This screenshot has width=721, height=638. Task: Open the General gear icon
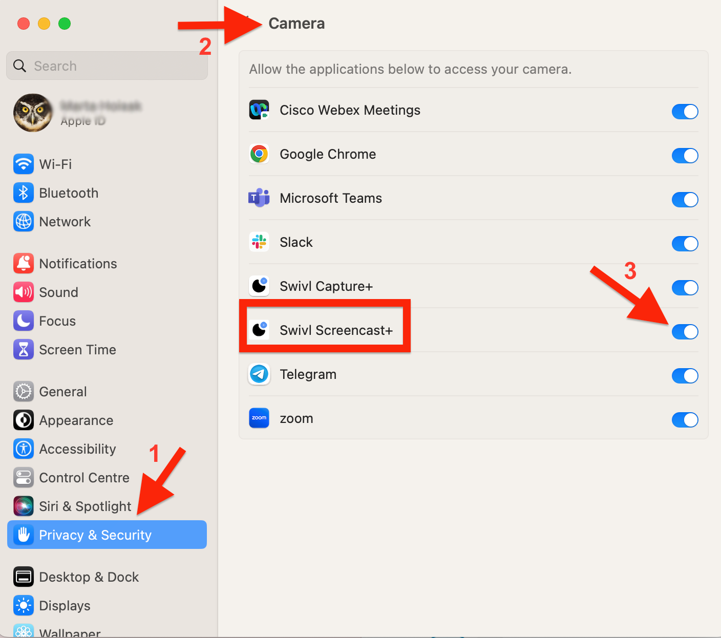coord(24,392)
